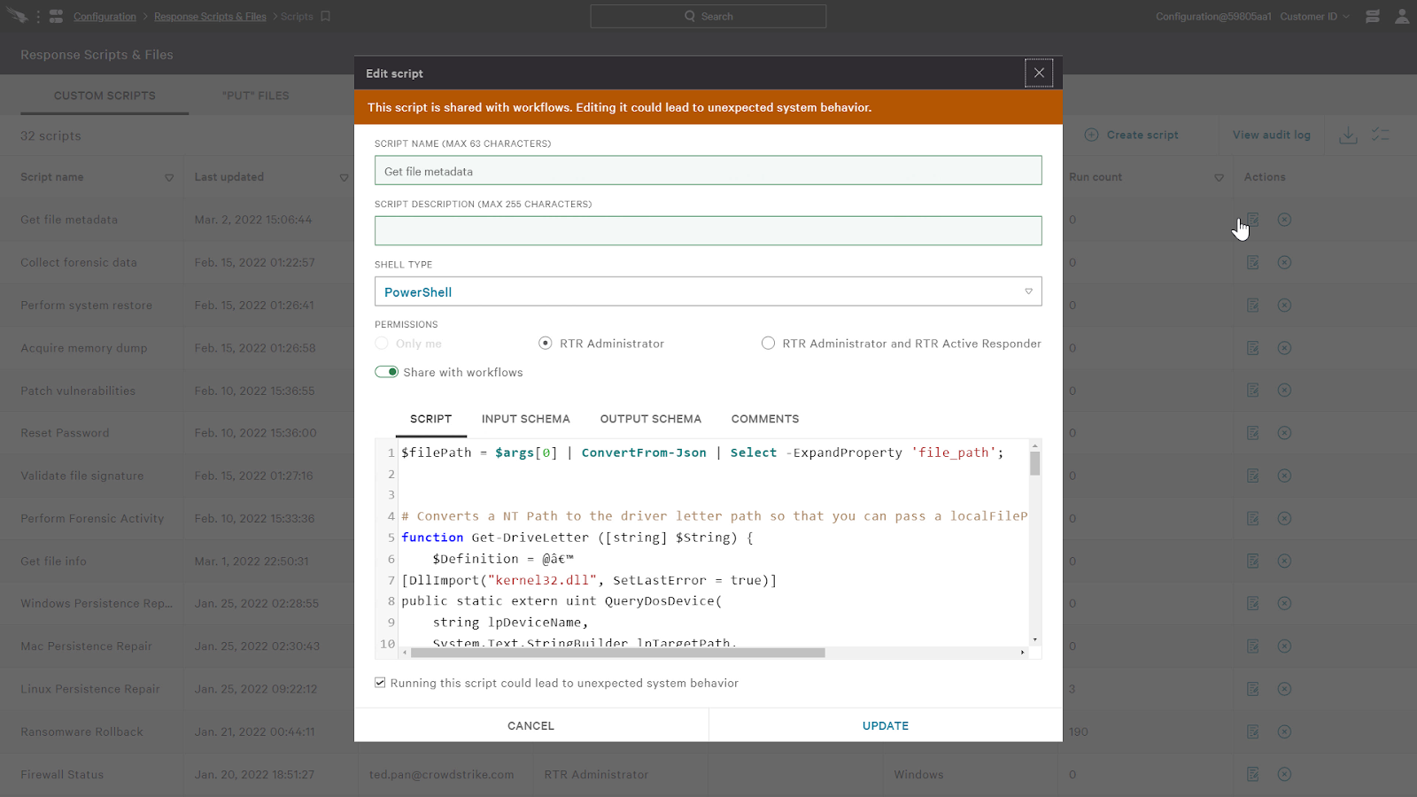The height and width of the screenshot is (797, 1417).
Task: Uncheck the unexpected system behavior acknowledgment
Action: pos(380,683)
